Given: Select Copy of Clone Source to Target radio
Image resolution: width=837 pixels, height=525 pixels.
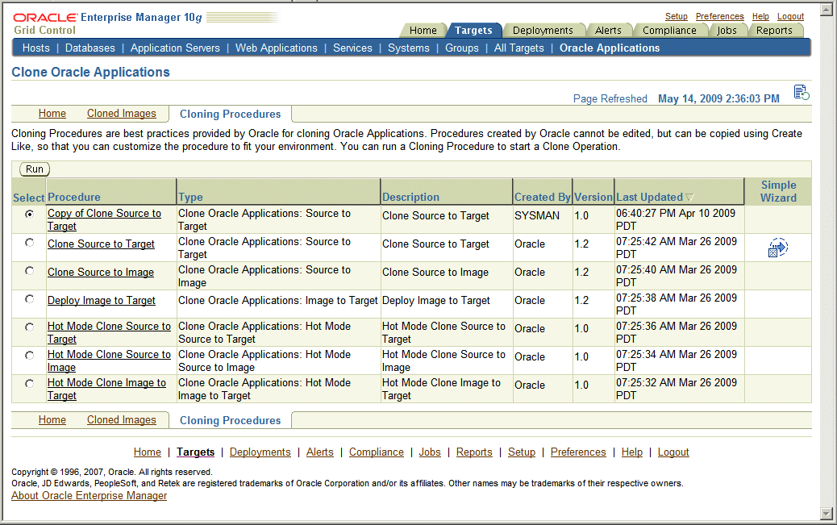Looking at the screenshot, I should click(x=29, y=215).
